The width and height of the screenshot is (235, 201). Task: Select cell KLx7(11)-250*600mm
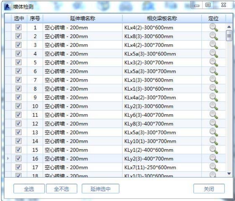pyautogui.click(x=162, y=167)
